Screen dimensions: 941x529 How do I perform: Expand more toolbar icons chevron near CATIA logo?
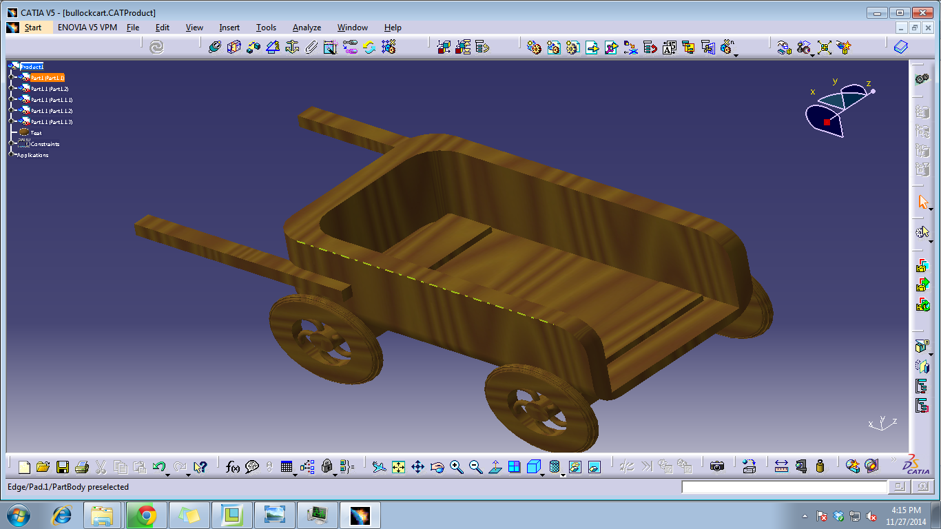point(893,459)
